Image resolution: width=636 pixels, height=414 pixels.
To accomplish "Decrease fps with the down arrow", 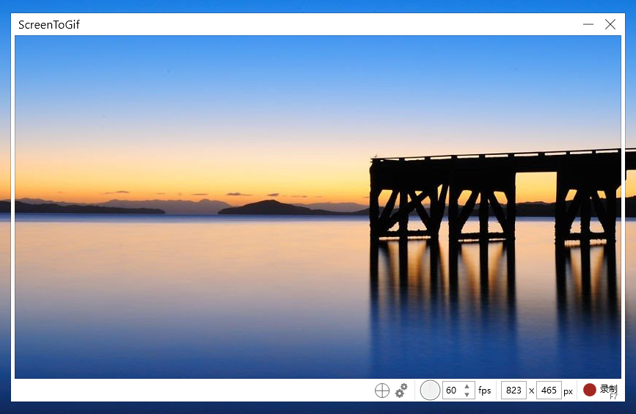I will point(467,394).
